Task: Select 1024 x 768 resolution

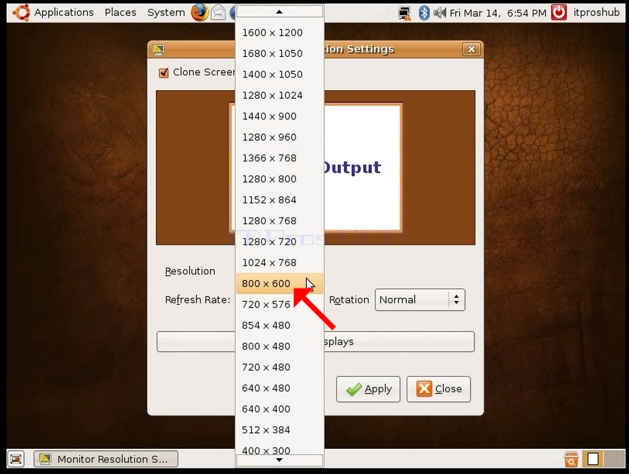Action: coord(279,262)
